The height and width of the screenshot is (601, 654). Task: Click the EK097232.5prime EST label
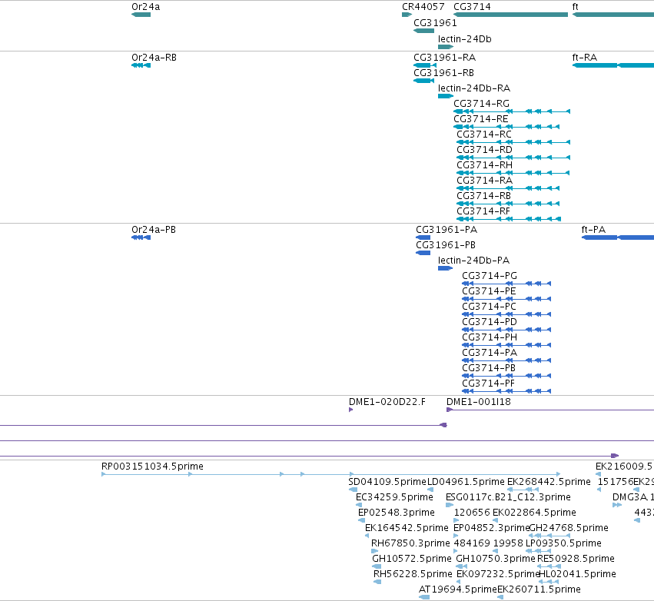[x=499, y=575]
